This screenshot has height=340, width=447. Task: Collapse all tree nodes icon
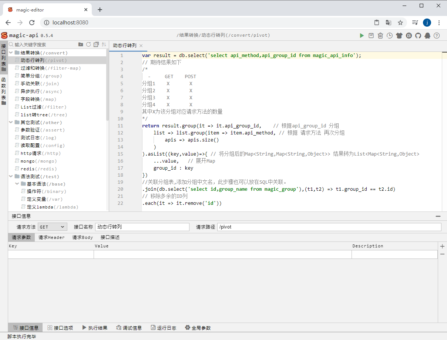tap(96, 44)
